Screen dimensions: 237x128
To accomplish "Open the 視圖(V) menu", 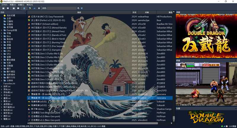I will 13,5.
